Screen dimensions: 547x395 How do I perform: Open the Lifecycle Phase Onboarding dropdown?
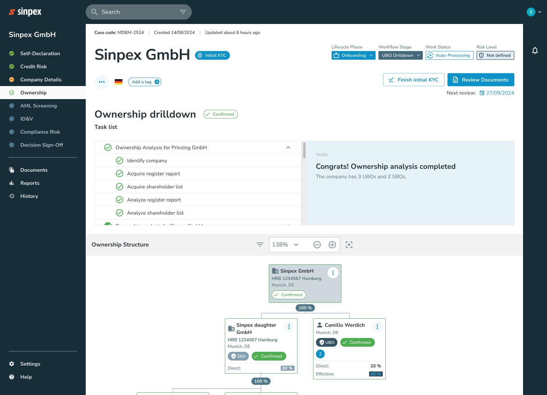coord(353,55)
